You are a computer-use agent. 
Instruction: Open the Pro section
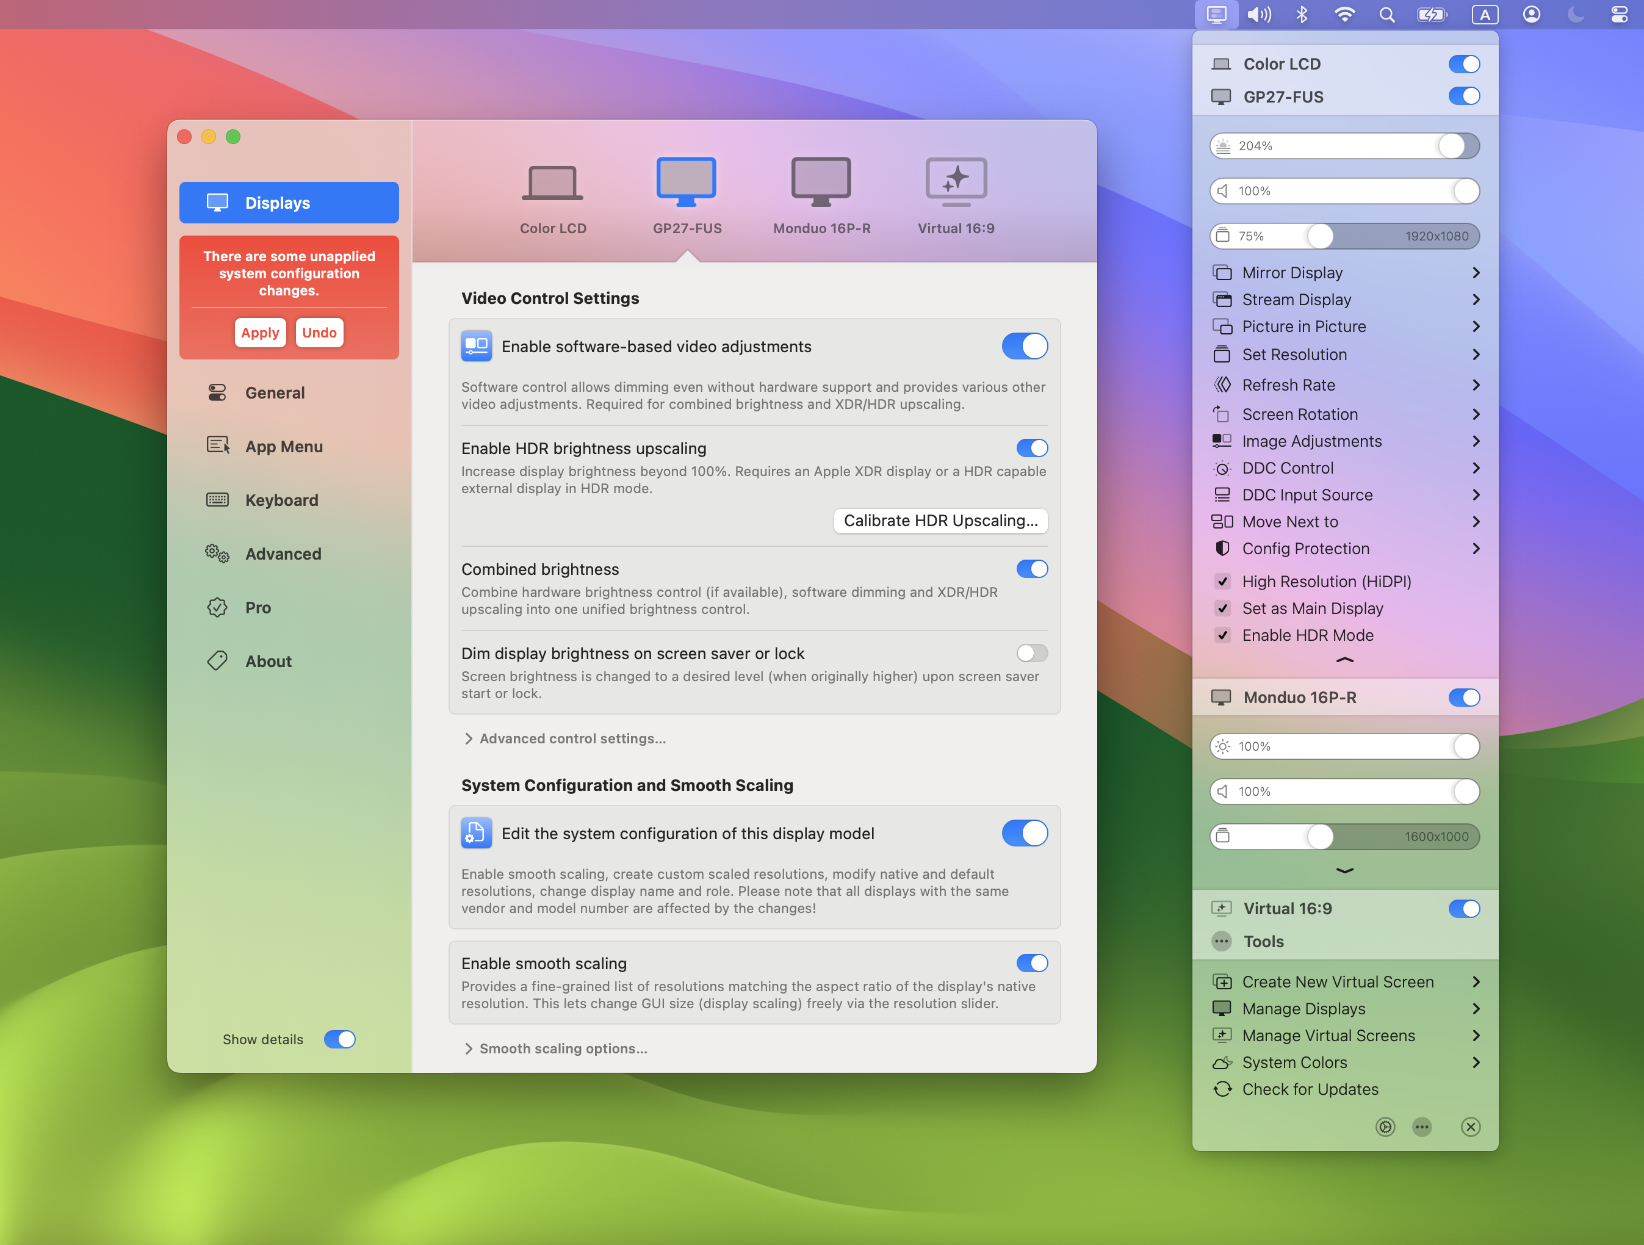click(259, 607)
